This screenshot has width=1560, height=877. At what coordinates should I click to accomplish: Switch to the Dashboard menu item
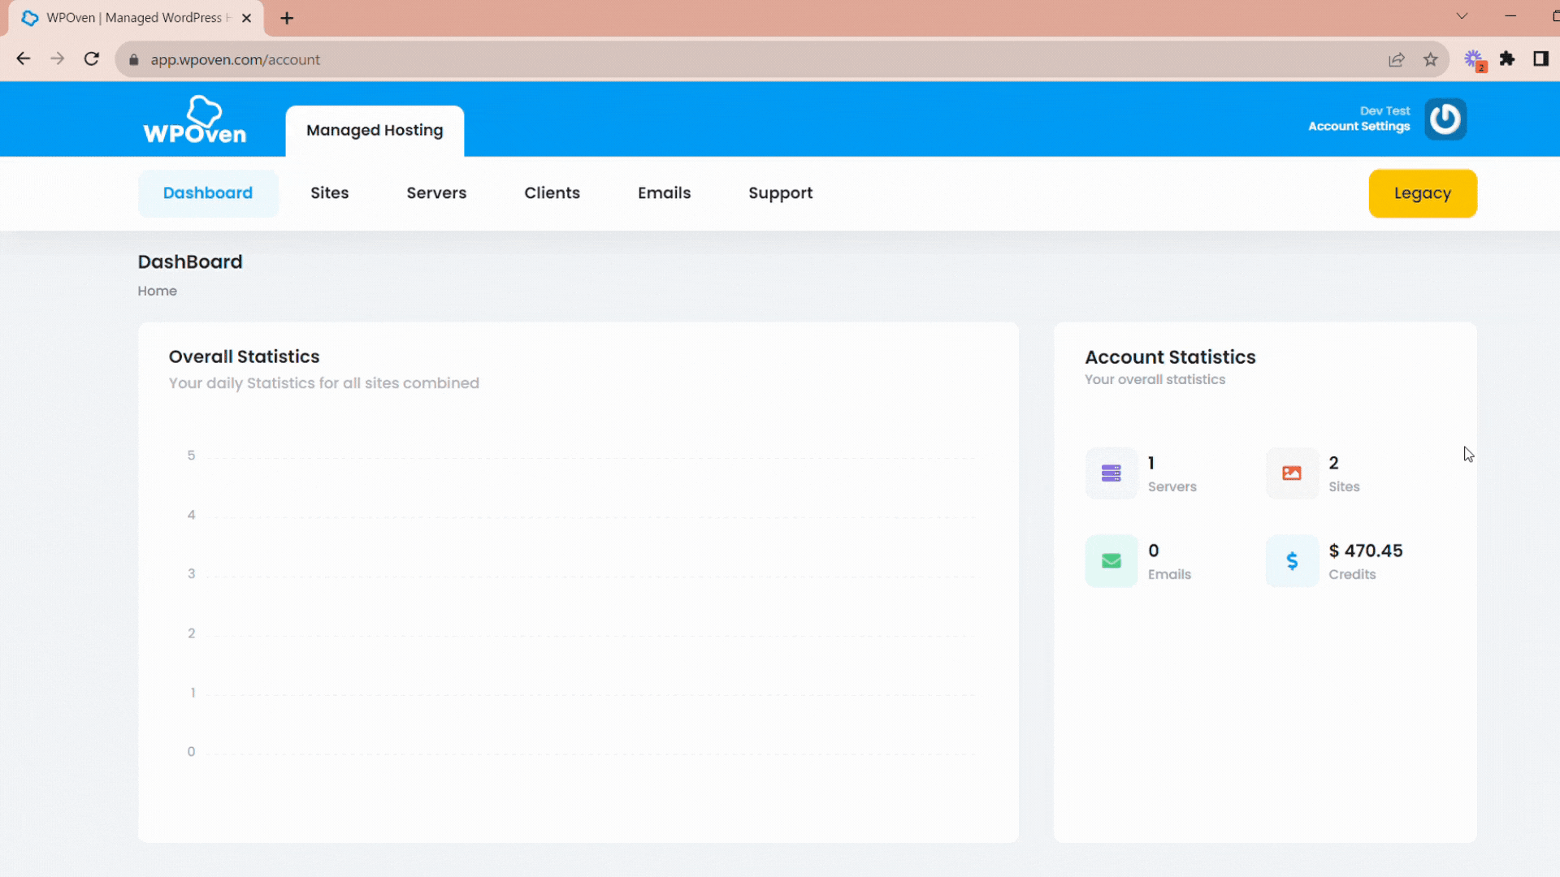[x=208, y=193]
